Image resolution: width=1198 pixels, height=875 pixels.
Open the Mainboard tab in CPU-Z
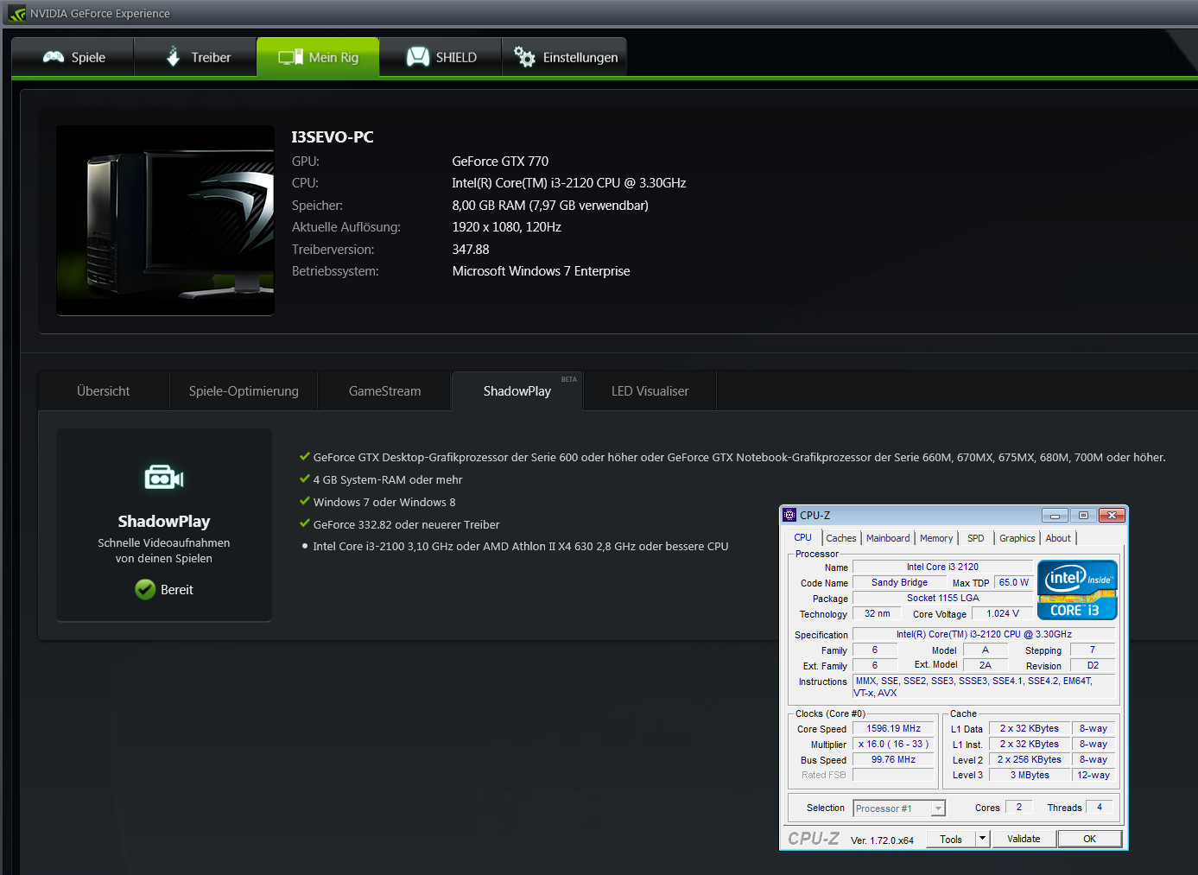pos(888,538)
